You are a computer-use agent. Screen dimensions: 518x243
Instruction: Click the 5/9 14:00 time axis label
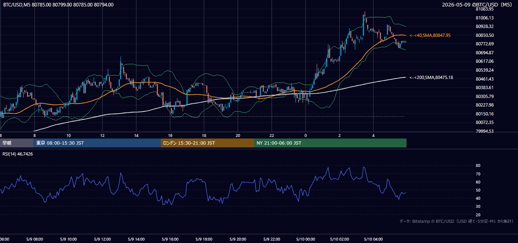136,239
